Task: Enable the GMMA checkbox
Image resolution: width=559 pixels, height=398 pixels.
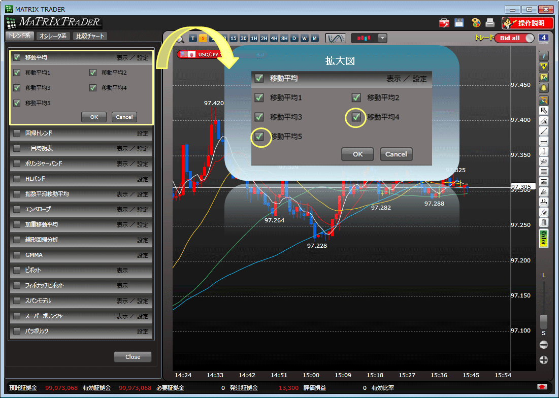Action: (16, 255)
